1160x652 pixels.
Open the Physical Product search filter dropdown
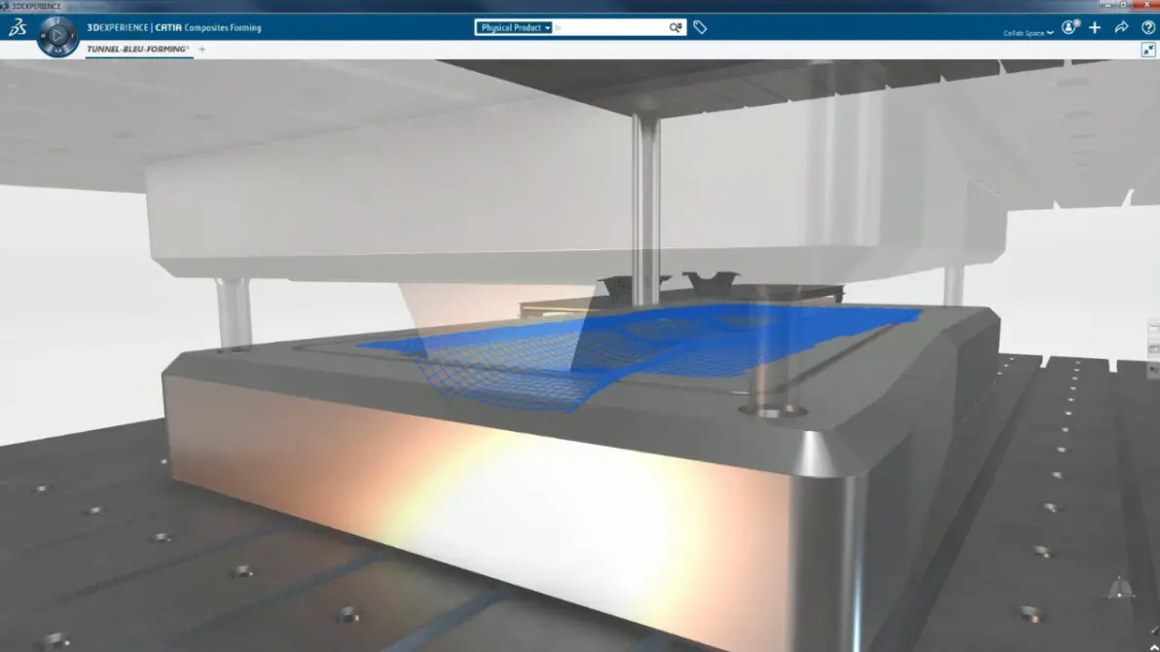[x=514, y=28]
